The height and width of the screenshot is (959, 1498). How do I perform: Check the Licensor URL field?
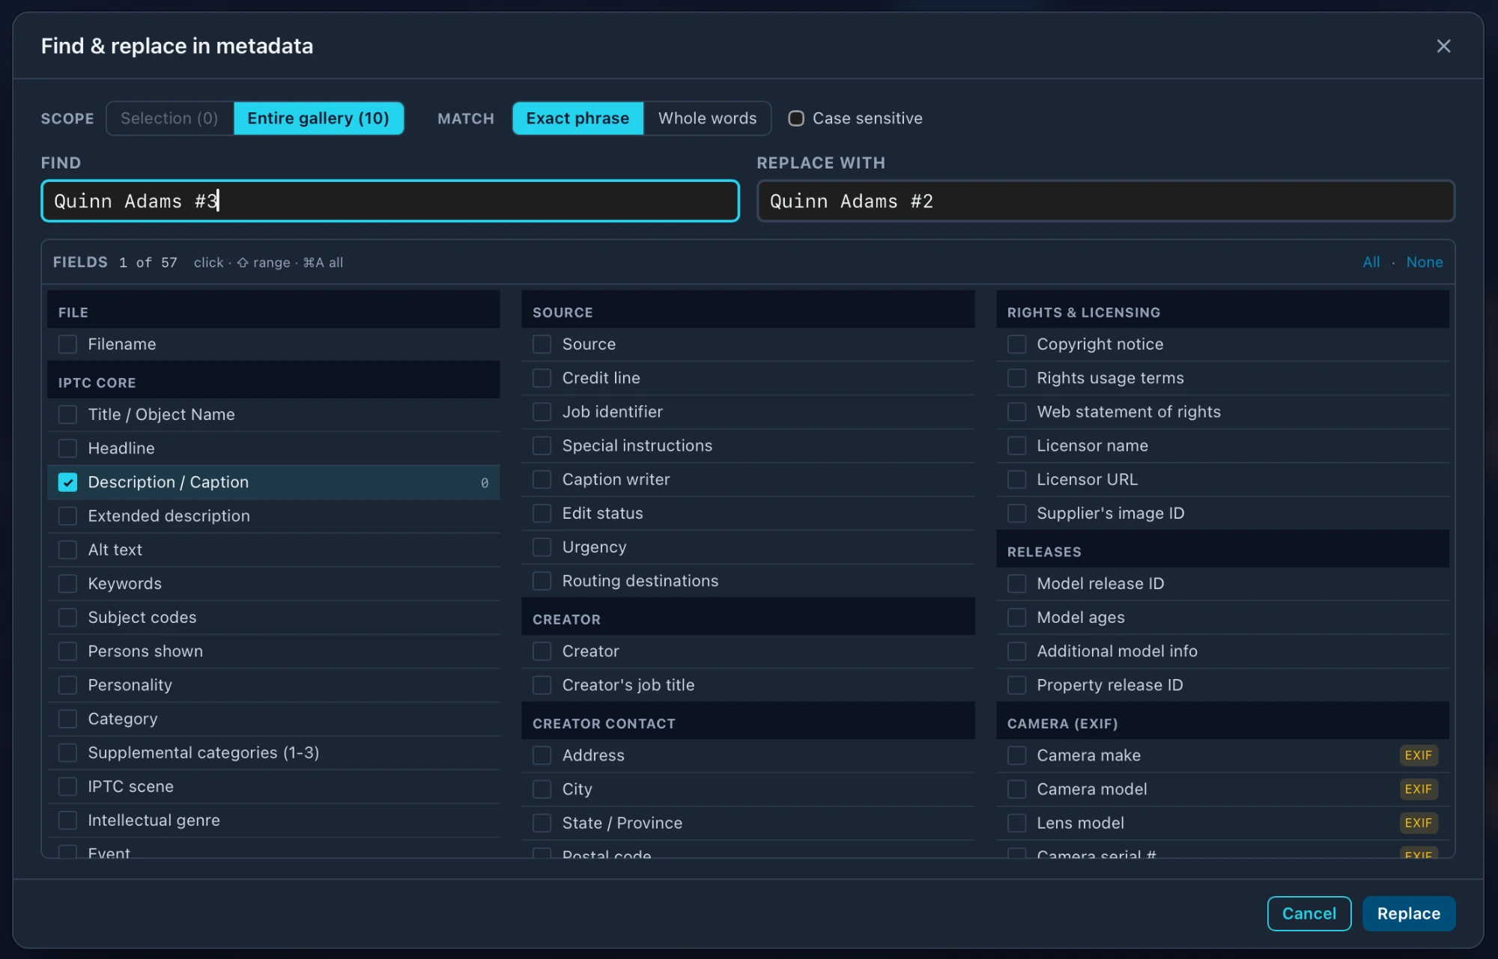[x=1016, y=479]
